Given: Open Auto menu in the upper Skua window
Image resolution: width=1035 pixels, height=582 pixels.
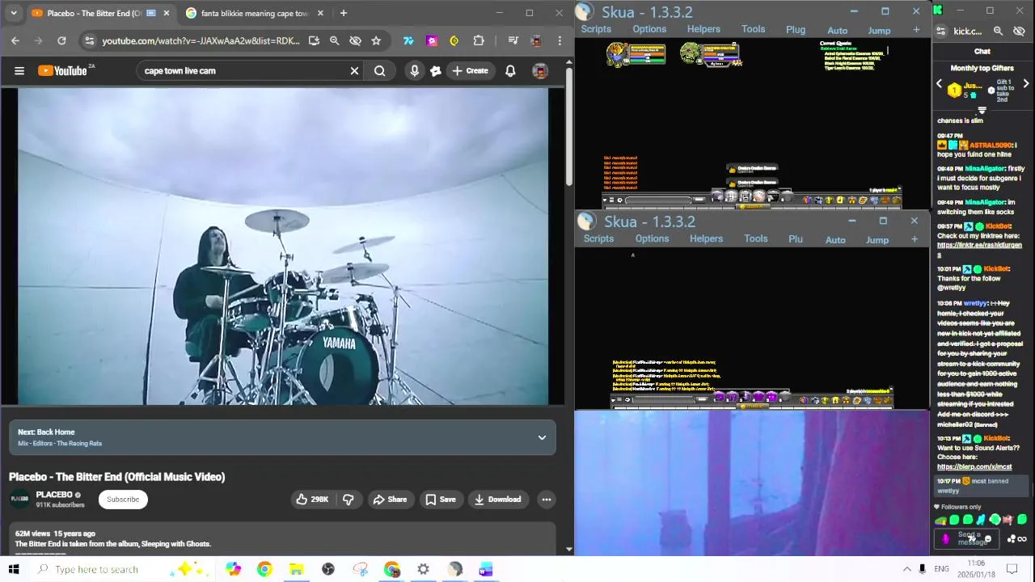Looking at the screenshot, I should click(837, 31).
